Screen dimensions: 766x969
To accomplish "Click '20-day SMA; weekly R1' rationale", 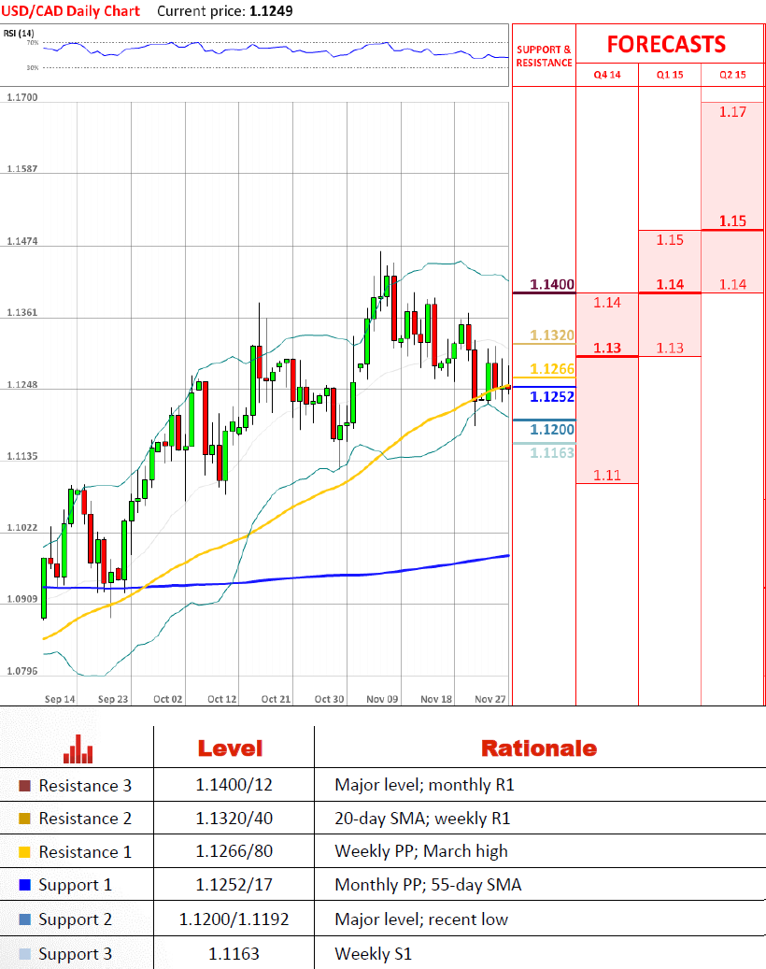I will [422, 819].
